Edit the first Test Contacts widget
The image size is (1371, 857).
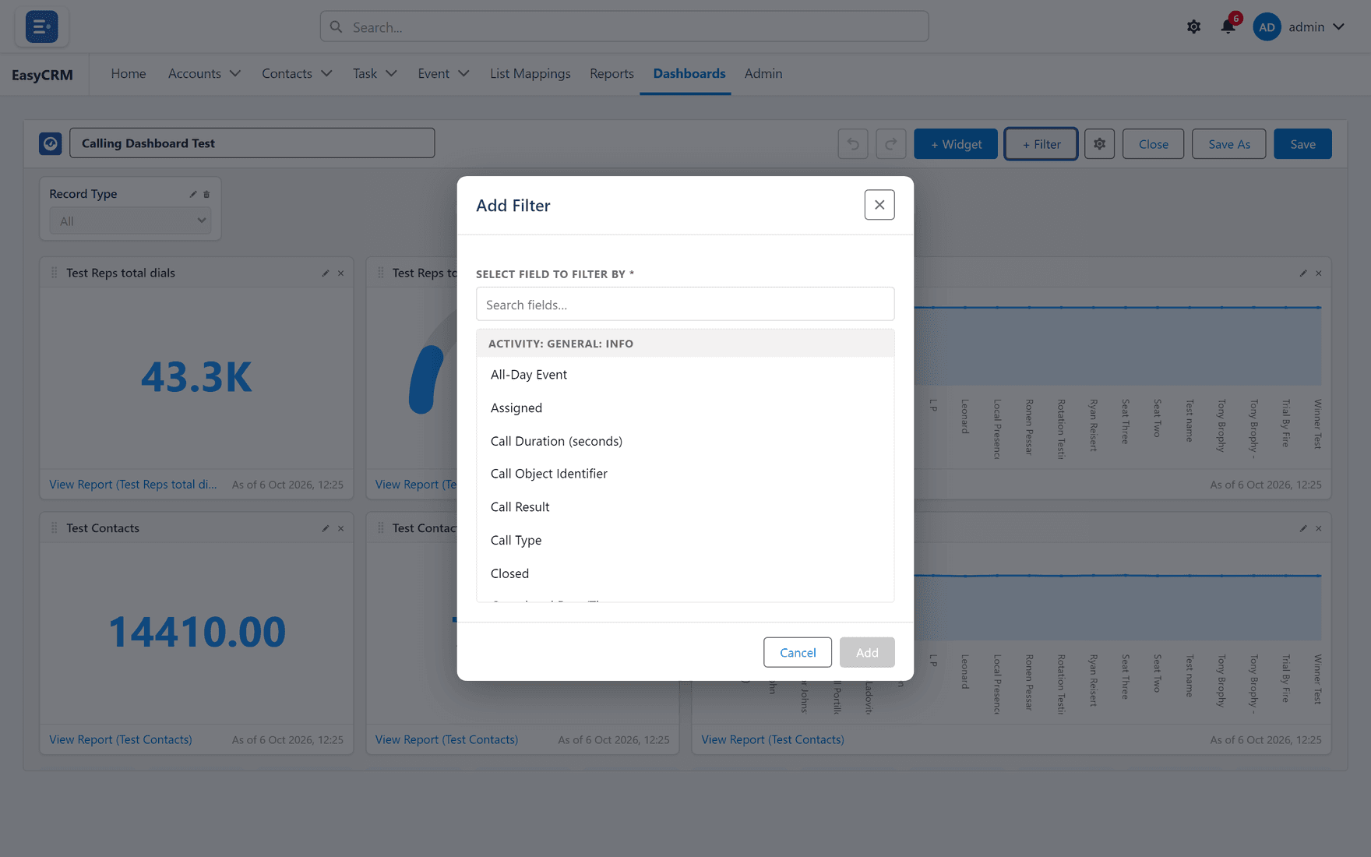[x=326, y=528]
